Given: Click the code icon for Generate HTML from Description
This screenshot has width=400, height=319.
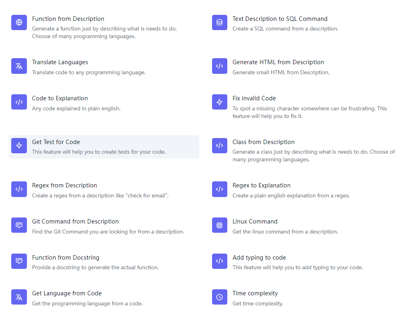Looking at the screenshot, I should tap(219, 66).
